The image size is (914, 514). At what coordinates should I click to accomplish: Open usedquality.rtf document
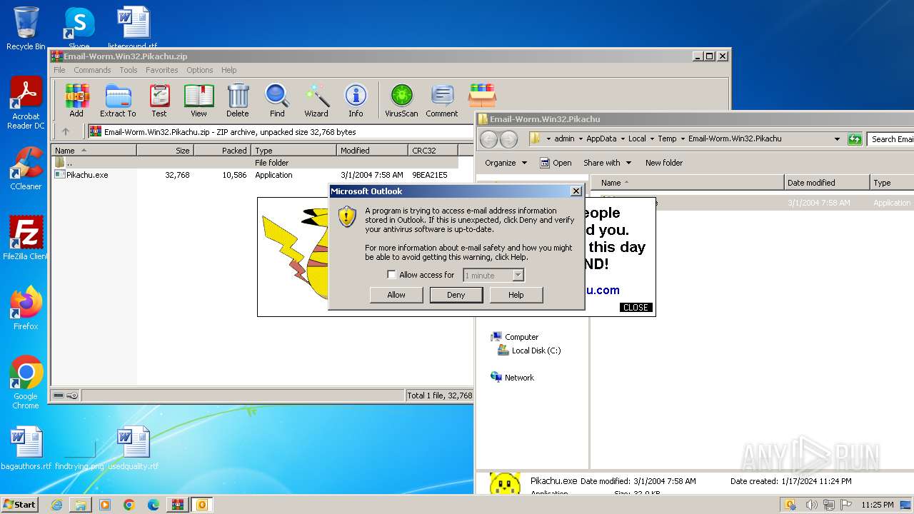(134, 448)
